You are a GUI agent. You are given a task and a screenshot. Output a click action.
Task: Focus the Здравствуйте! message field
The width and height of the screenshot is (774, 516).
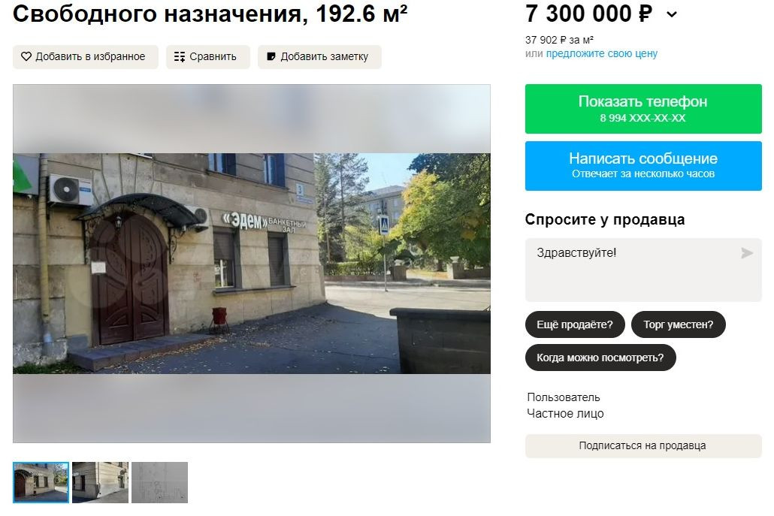click(x=643, y=270)
